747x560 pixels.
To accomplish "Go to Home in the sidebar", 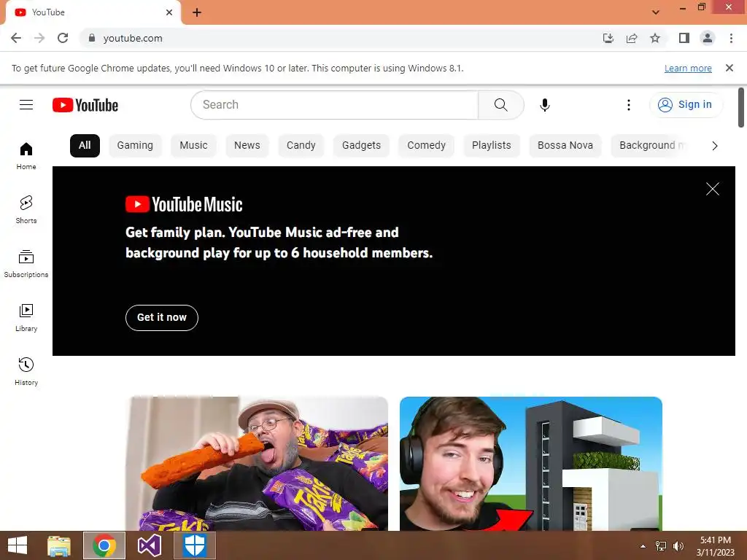I will (x=26, y=156).
